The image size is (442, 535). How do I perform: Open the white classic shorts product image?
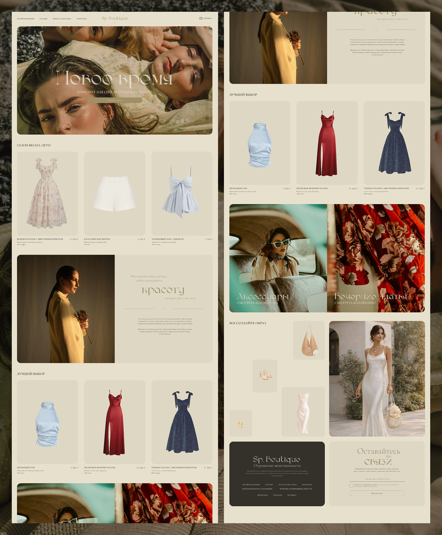[115, 194]
